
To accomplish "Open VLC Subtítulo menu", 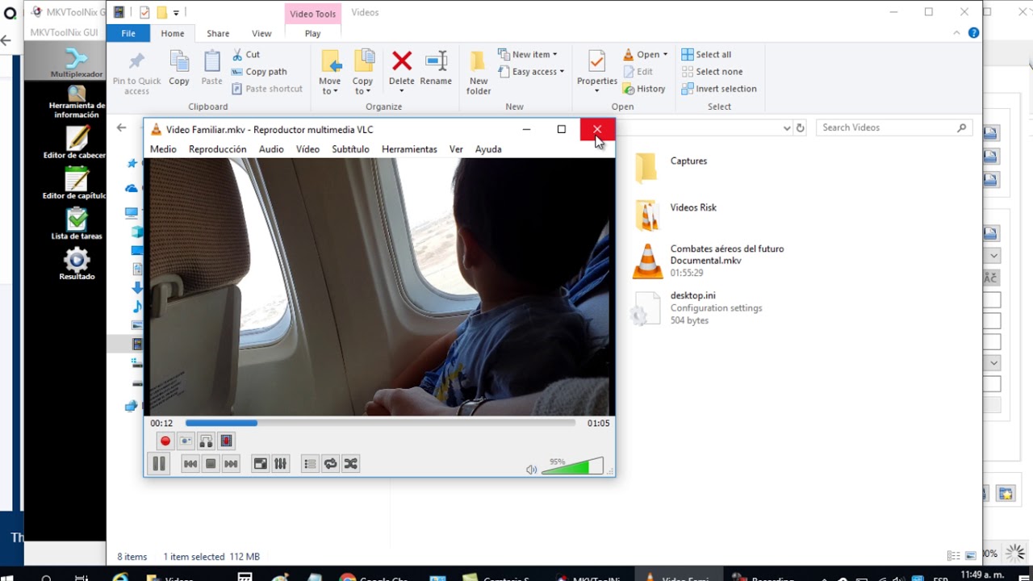I will (x=350, y=149).
